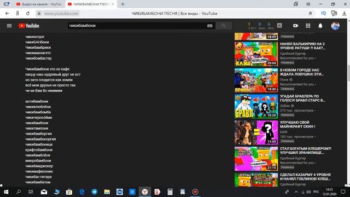
Task: Open Microsoft Edge from the taskbar
Action: click(82, 192)
